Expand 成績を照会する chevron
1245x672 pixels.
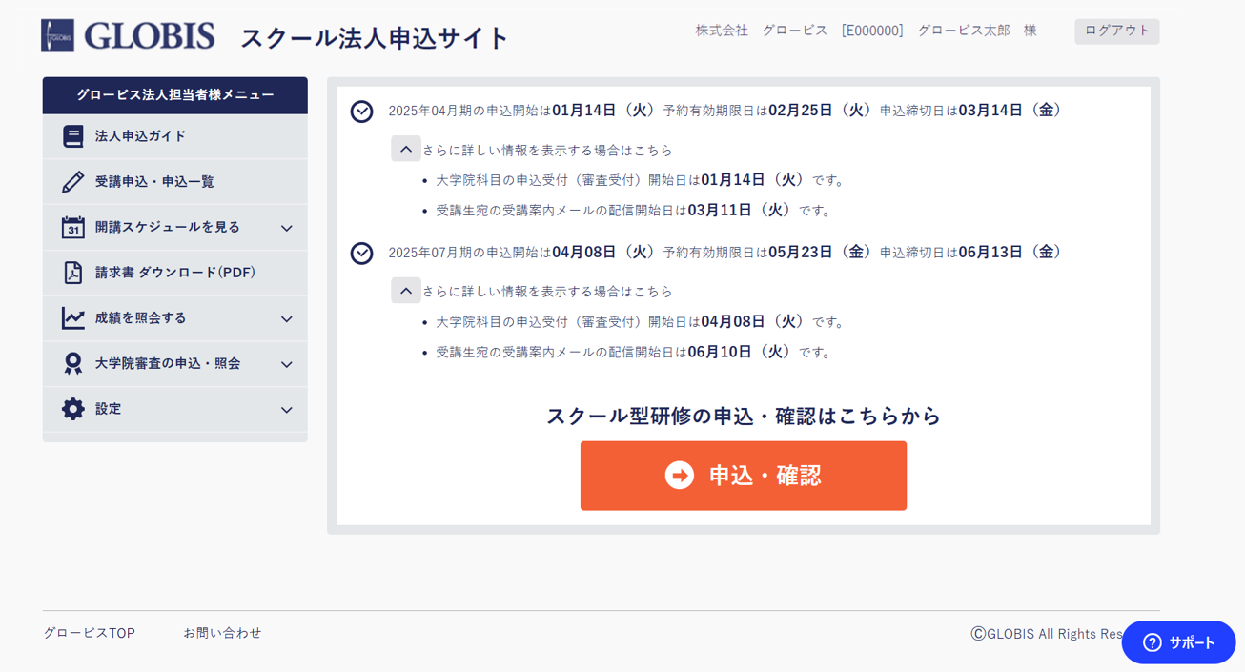pyautogui.click(x=287, y=319)
